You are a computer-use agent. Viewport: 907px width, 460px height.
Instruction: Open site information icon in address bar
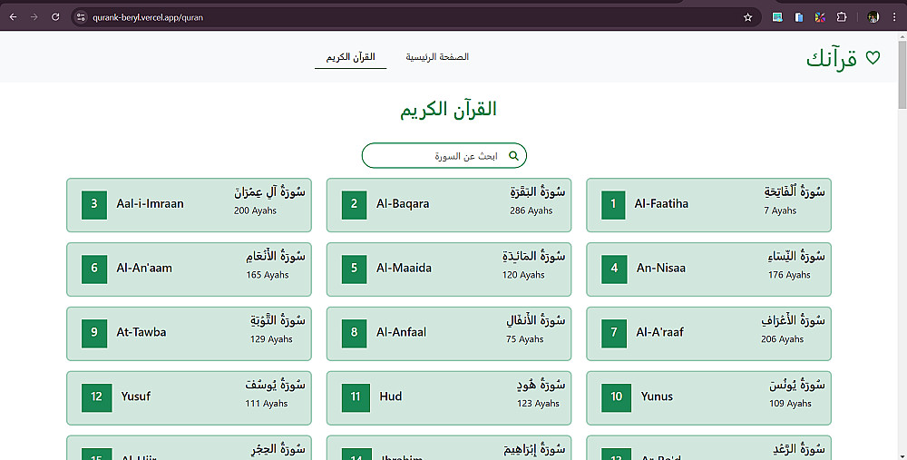point(81,17)
